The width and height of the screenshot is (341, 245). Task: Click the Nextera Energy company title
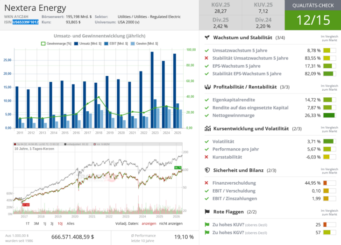pos(35,8)
